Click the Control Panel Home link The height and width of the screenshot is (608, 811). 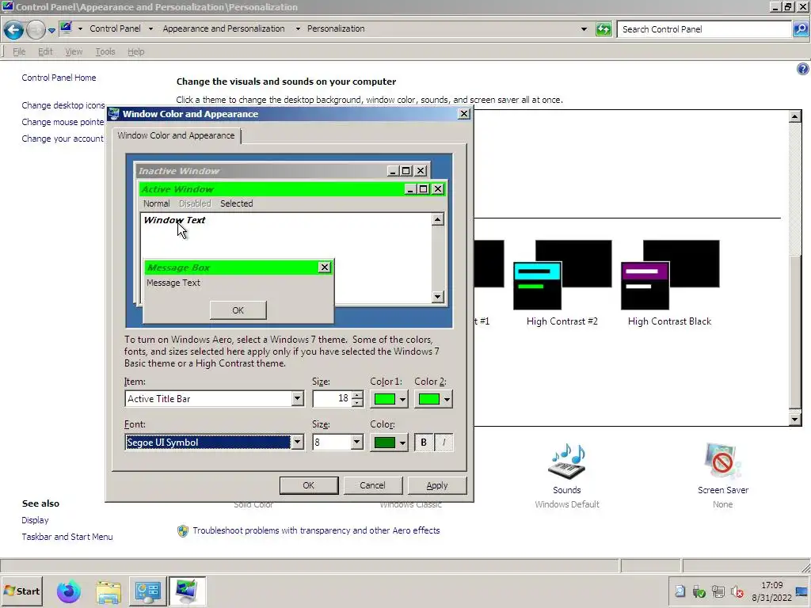pos(59,78)
